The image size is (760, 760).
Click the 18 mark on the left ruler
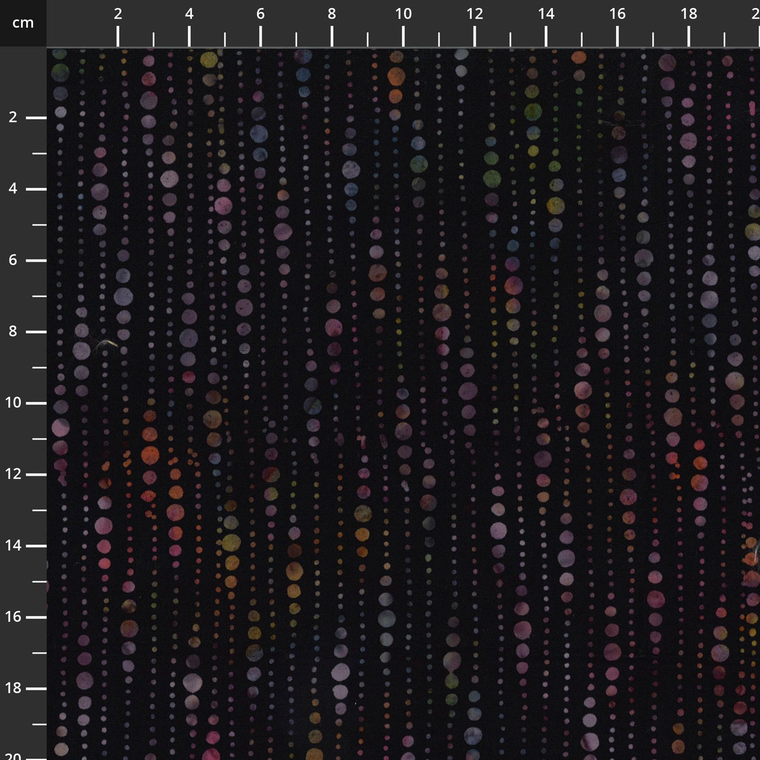pos(13,688)
